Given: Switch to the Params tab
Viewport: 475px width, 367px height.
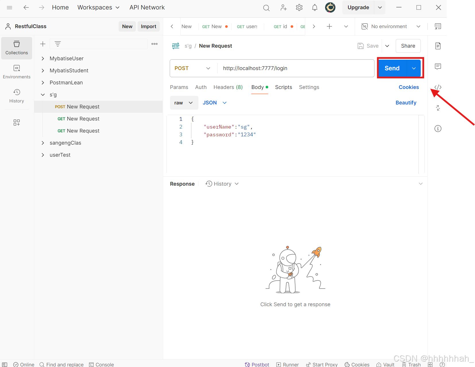Looking at the screenshot, I should [x=179, y=87].
